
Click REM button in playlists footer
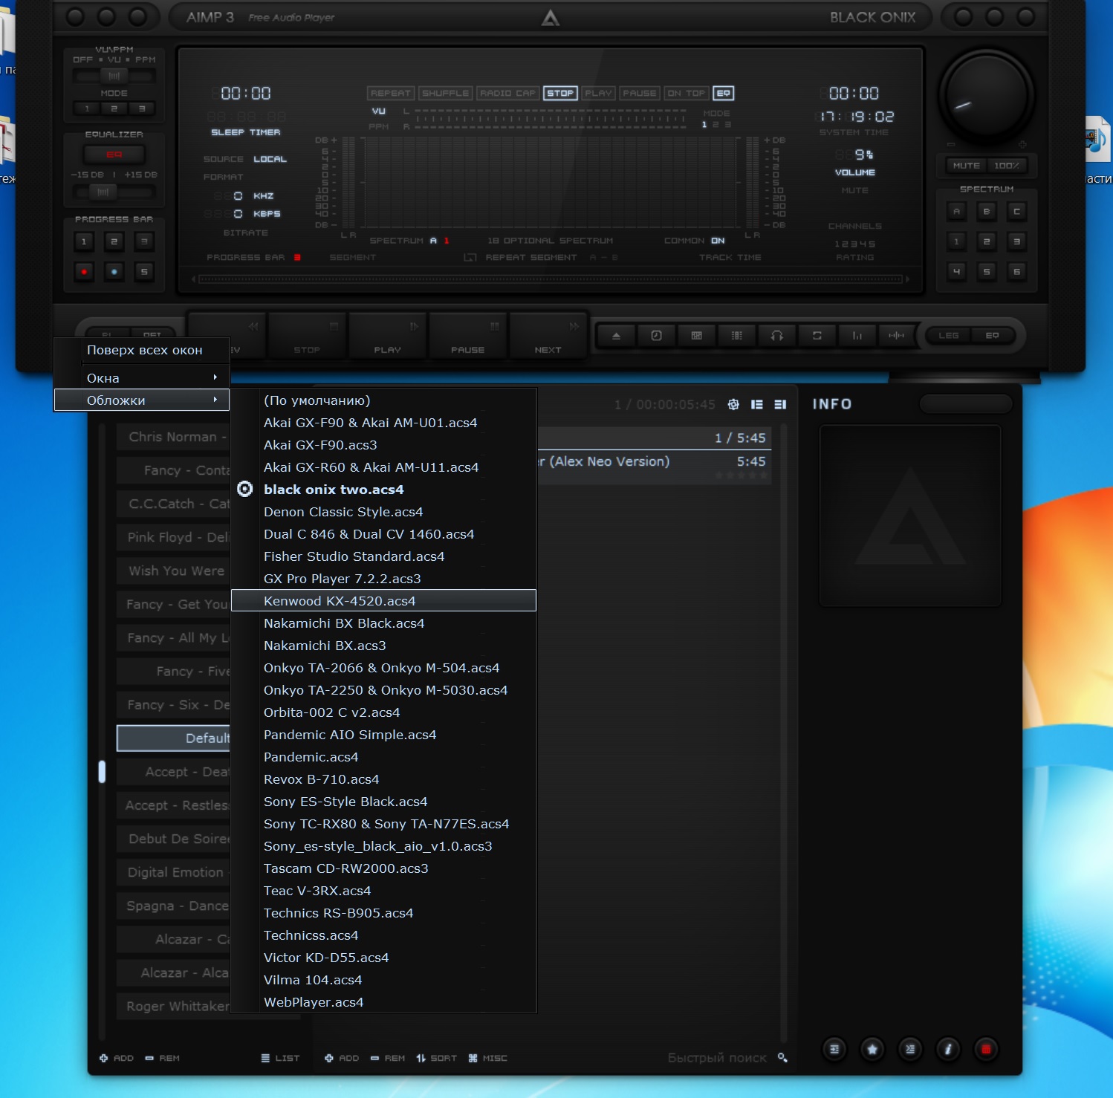(162, 1058)
